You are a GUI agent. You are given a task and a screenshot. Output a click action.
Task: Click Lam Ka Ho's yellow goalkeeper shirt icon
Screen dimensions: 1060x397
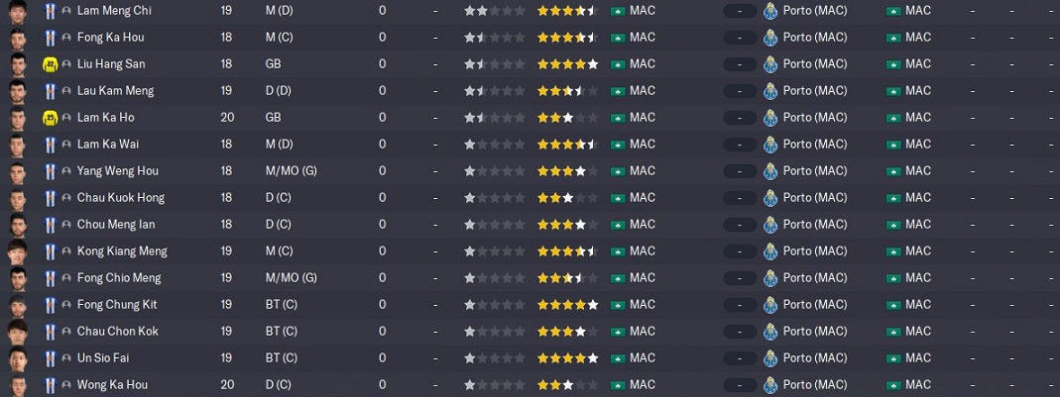(x=50, y=118)
